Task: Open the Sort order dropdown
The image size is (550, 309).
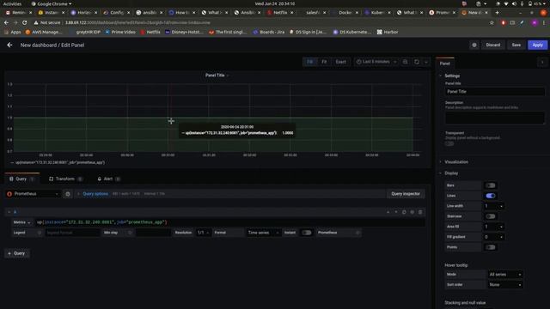Action: (505, 285)
